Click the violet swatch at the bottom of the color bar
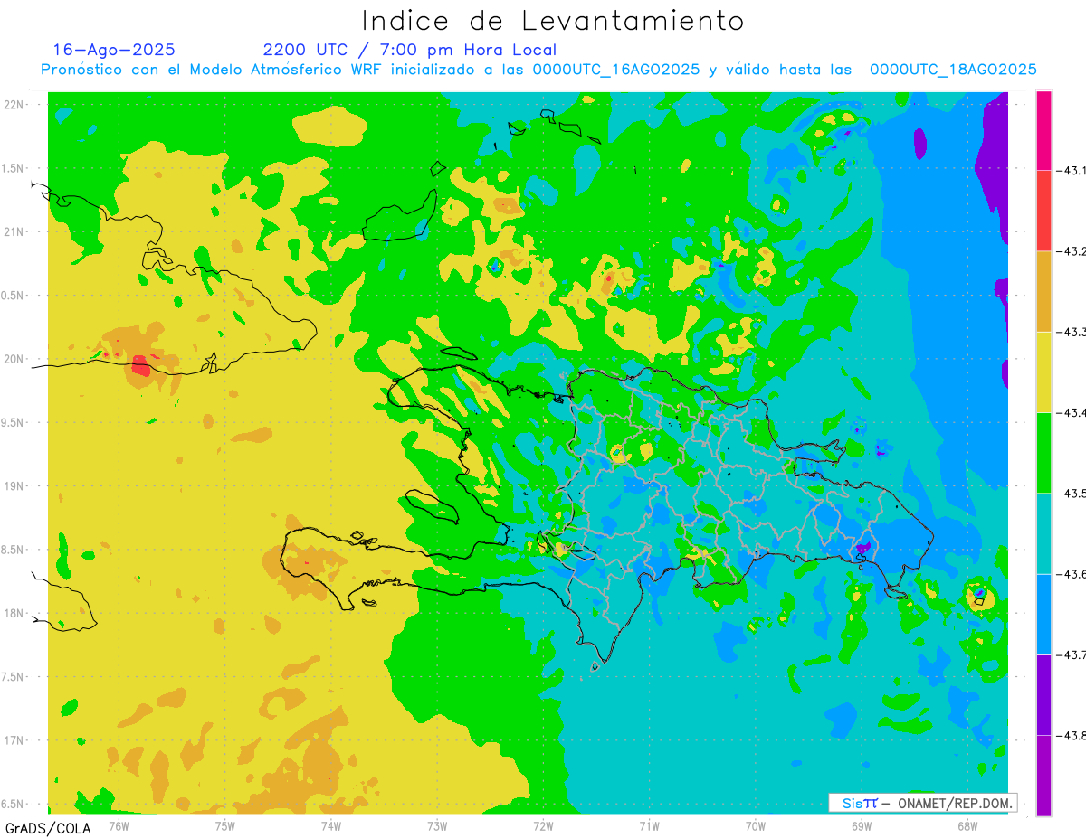This screenshot has height=838, width=1086. (1043, 775)
